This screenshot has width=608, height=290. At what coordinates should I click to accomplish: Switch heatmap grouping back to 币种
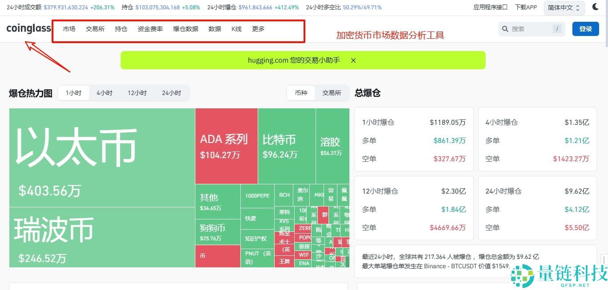pyautogui.click(x=301, y=93)
